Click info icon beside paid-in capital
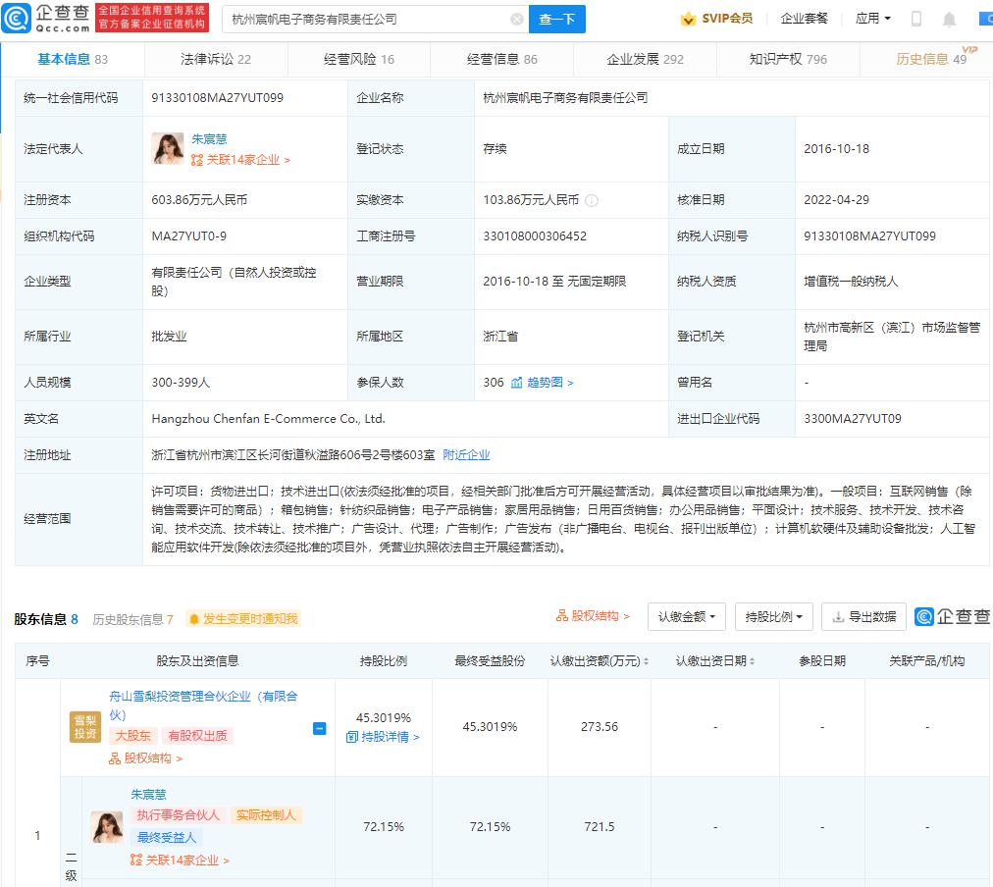Image resolution: width=993 pixels, height=887 pixels. [592, 200]
